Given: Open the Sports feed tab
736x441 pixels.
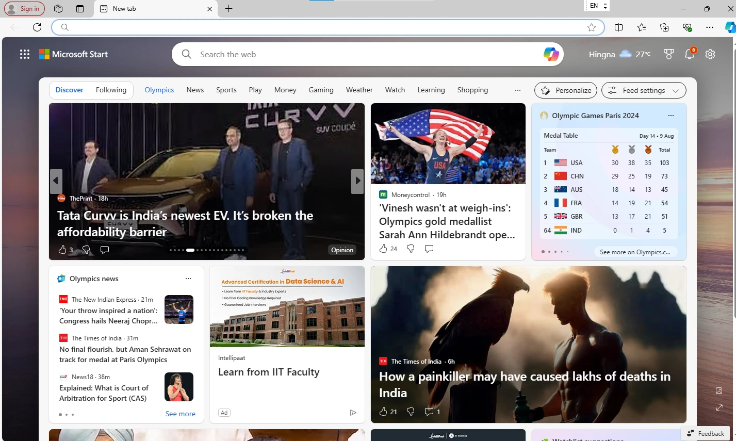Looking at the screenshot, I should click(226, 90).
